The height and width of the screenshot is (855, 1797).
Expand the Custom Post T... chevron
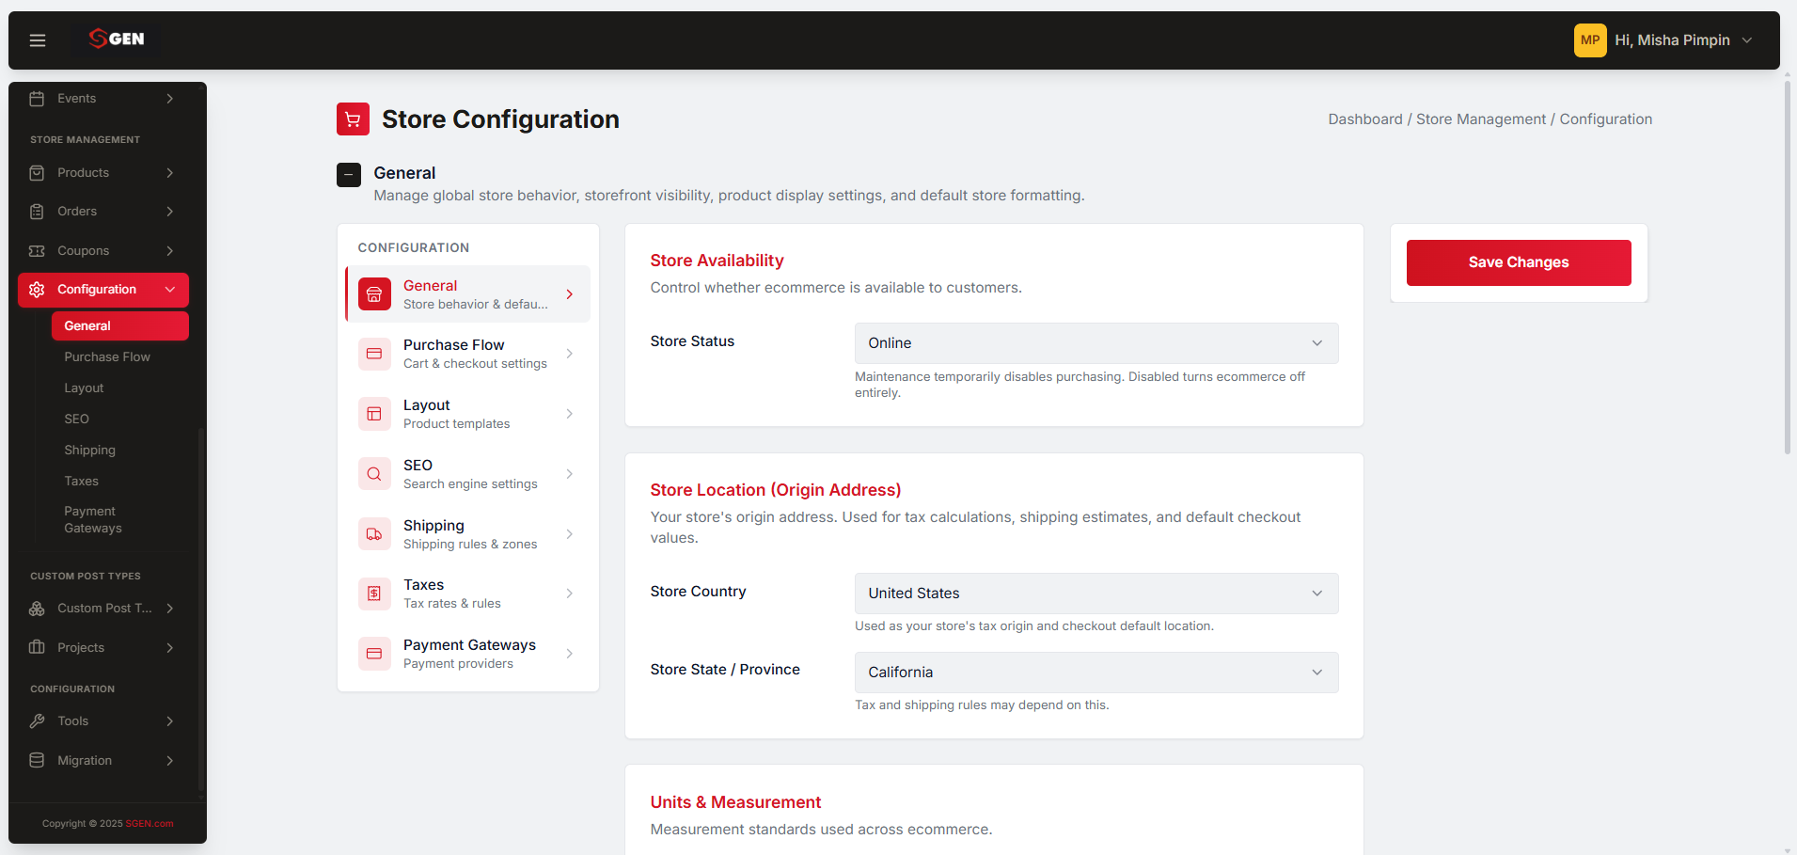(x=170, y=609)
